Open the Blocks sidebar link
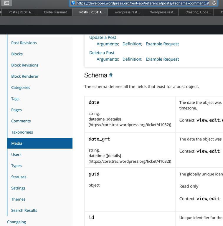 pyautogui.click(x=17, y=54)
